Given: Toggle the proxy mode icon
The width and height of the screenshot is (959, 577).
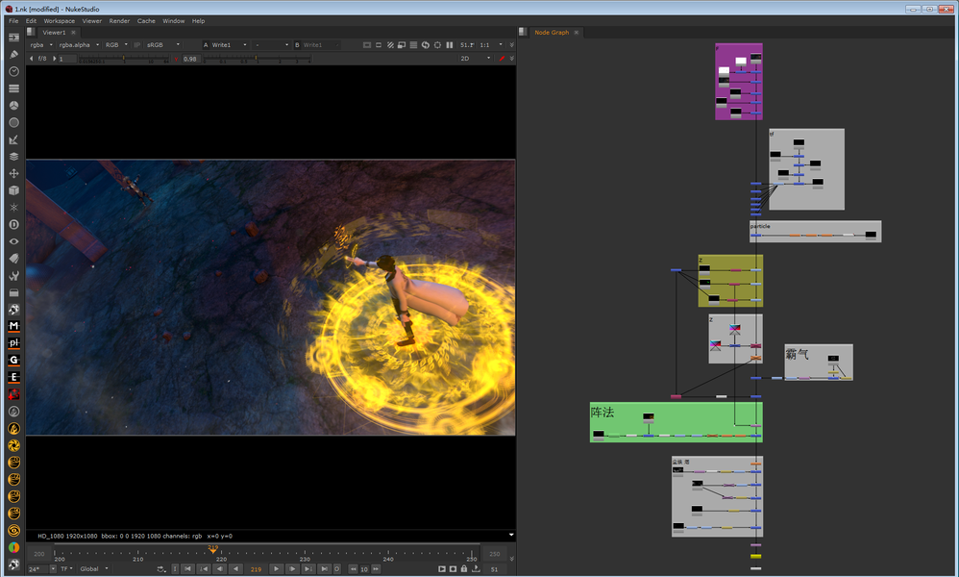Looking at the screenshot, I should (402, 44).
